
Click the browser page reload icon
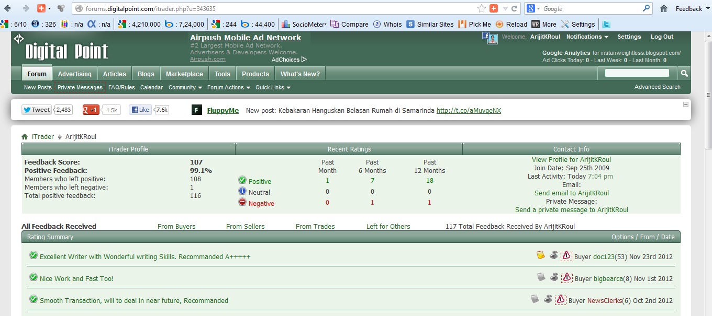point(515,8)
